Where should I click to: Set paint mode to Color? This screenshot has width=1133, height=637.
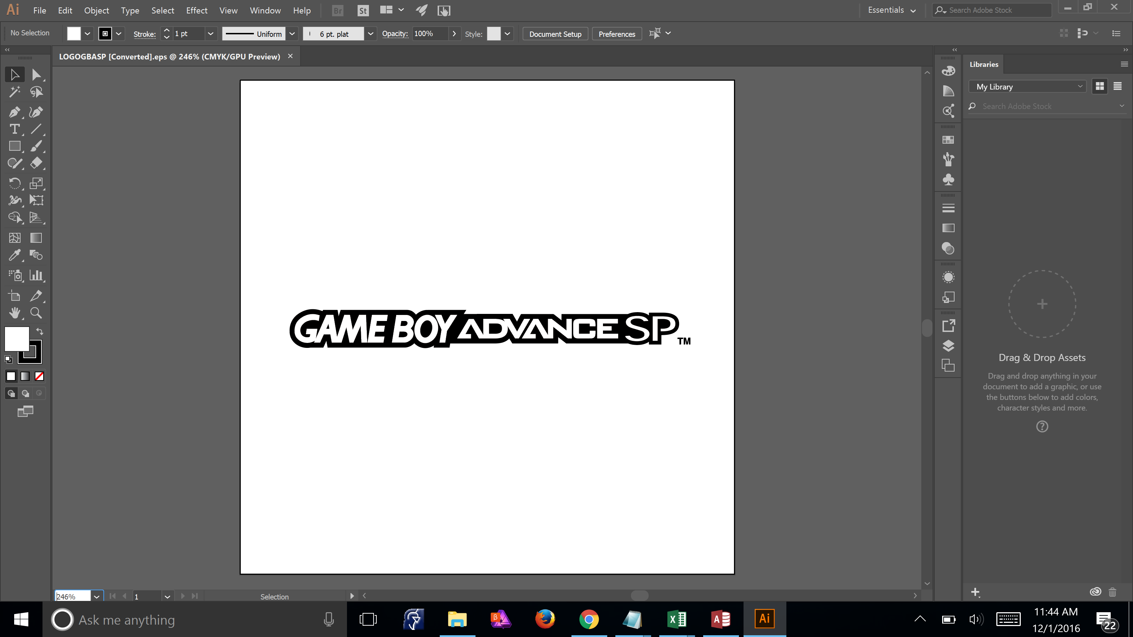[11, 376]
